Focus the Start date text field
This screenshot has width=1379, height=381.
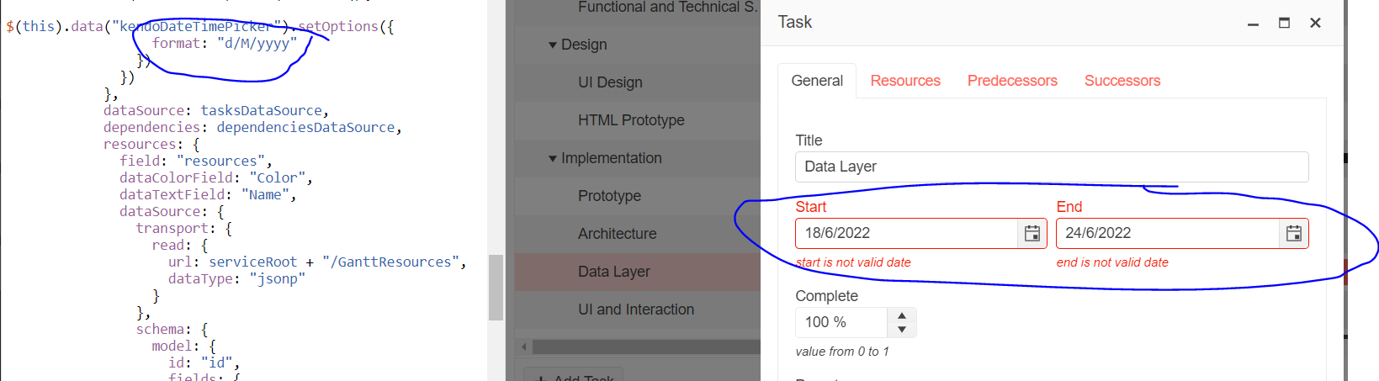(x=905, y=234)
